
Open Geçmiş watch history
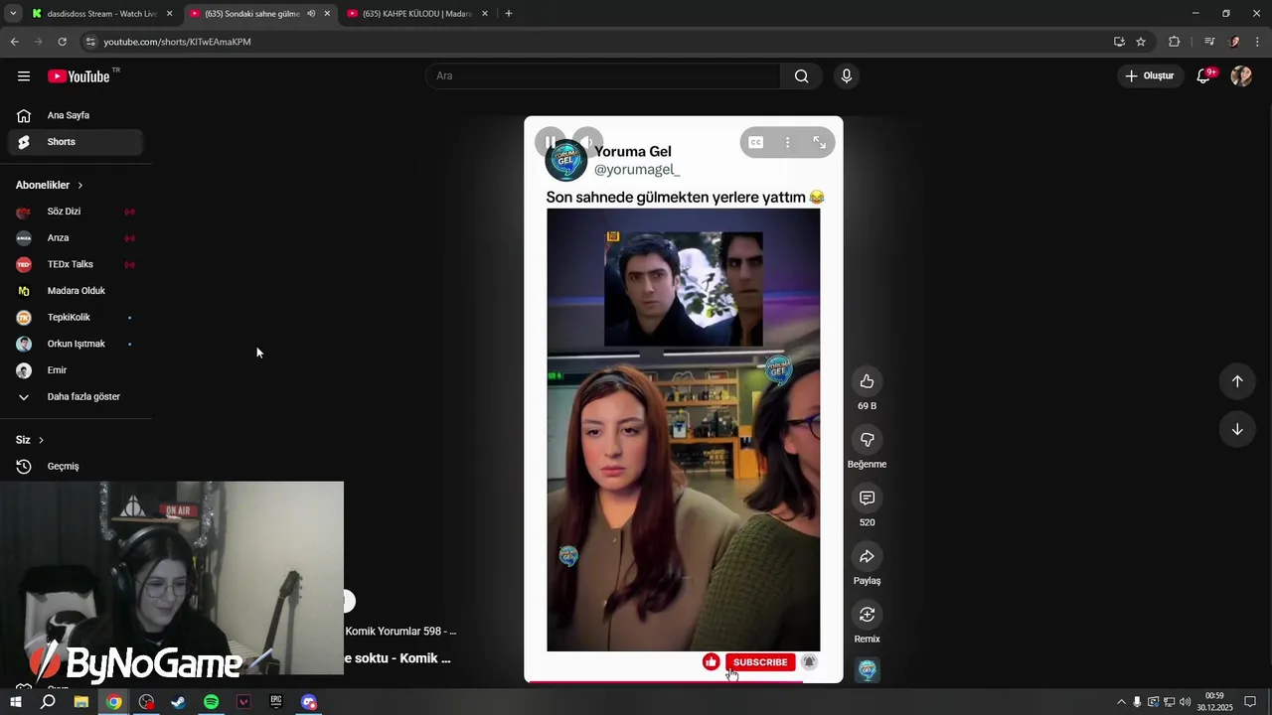coord(76,466)
